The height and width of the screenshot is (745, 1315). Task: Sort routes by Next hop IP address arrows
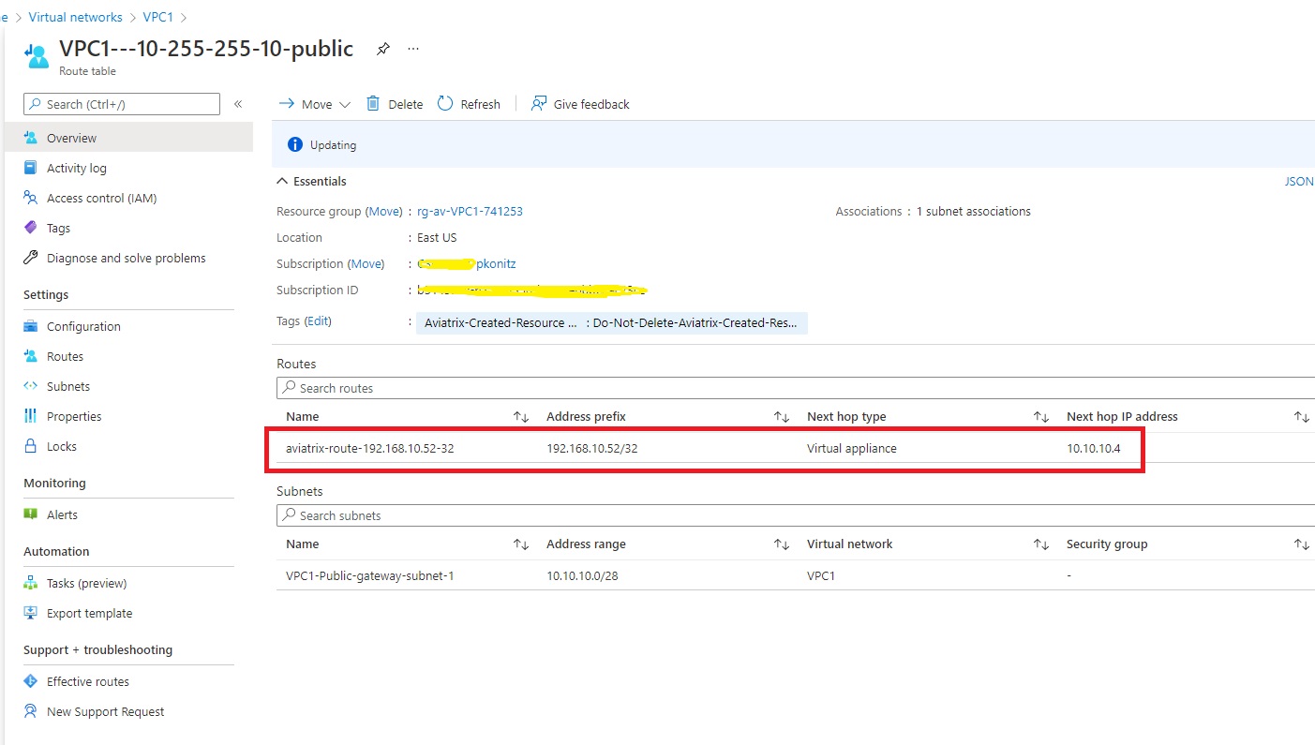[x=1302, y=416]
